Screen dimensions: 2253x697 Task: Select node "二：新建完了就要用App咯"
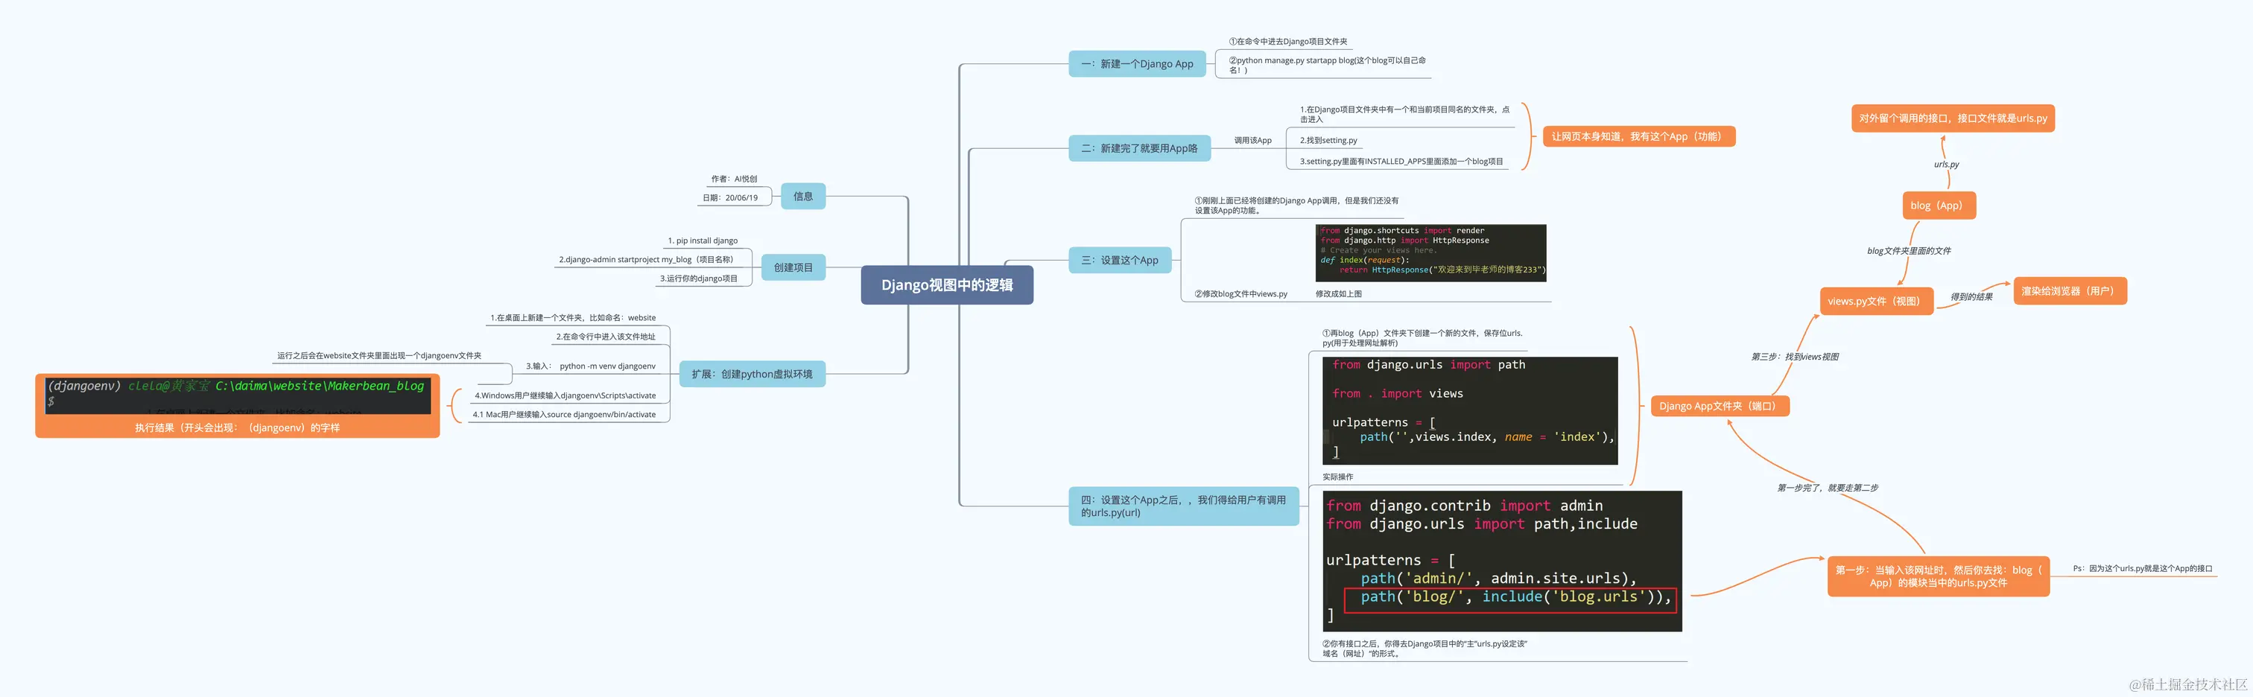[1140, 149]
